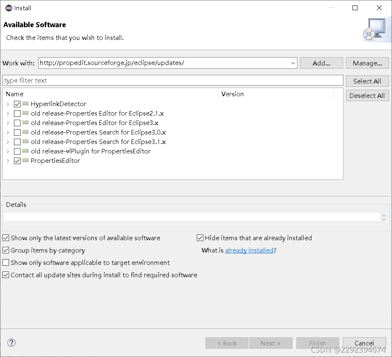The image size is (392, 357).
Task: Expand the HyperlinkDetector tree node
Action: (8, 104)
